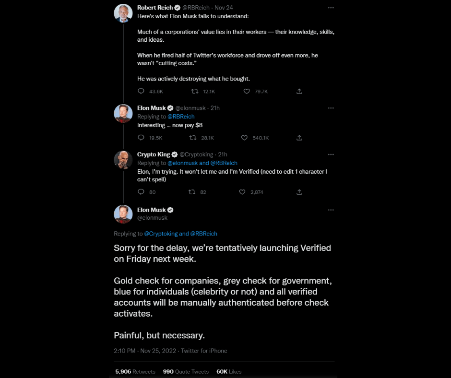The image size is (451, 378).
Task: View the 60K Likes list
Action: (229, 372)
